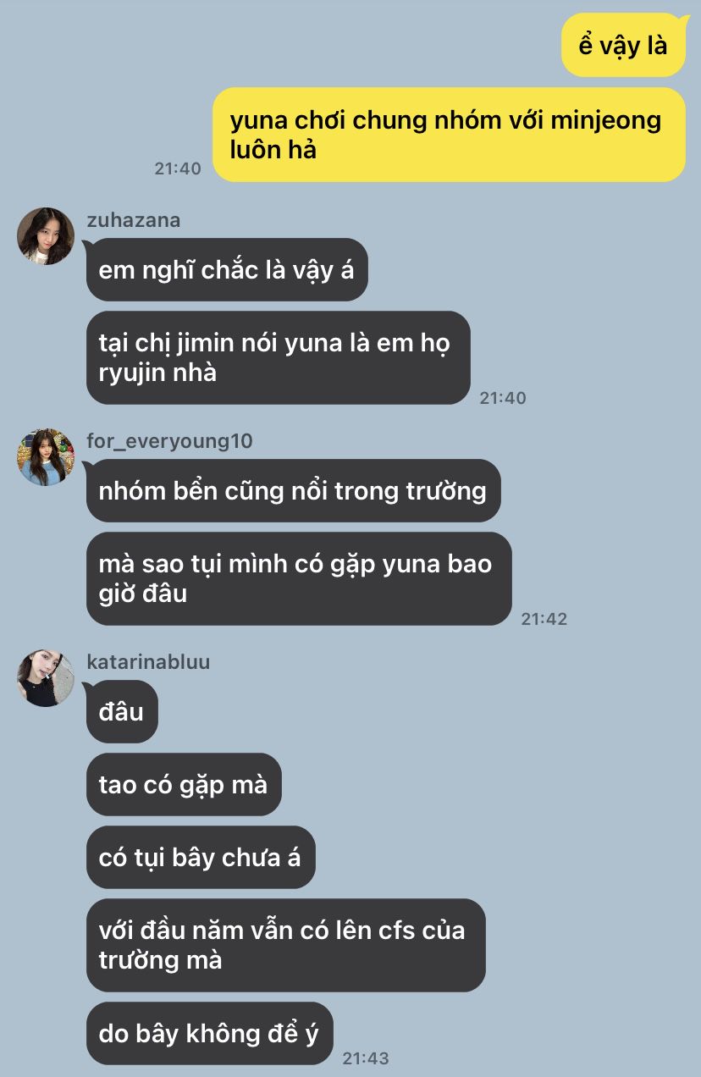Image resolution: width=701 pixels, height=1077 pixels.
Task: Select the katarinabluu username label
Action: (148, 662)
